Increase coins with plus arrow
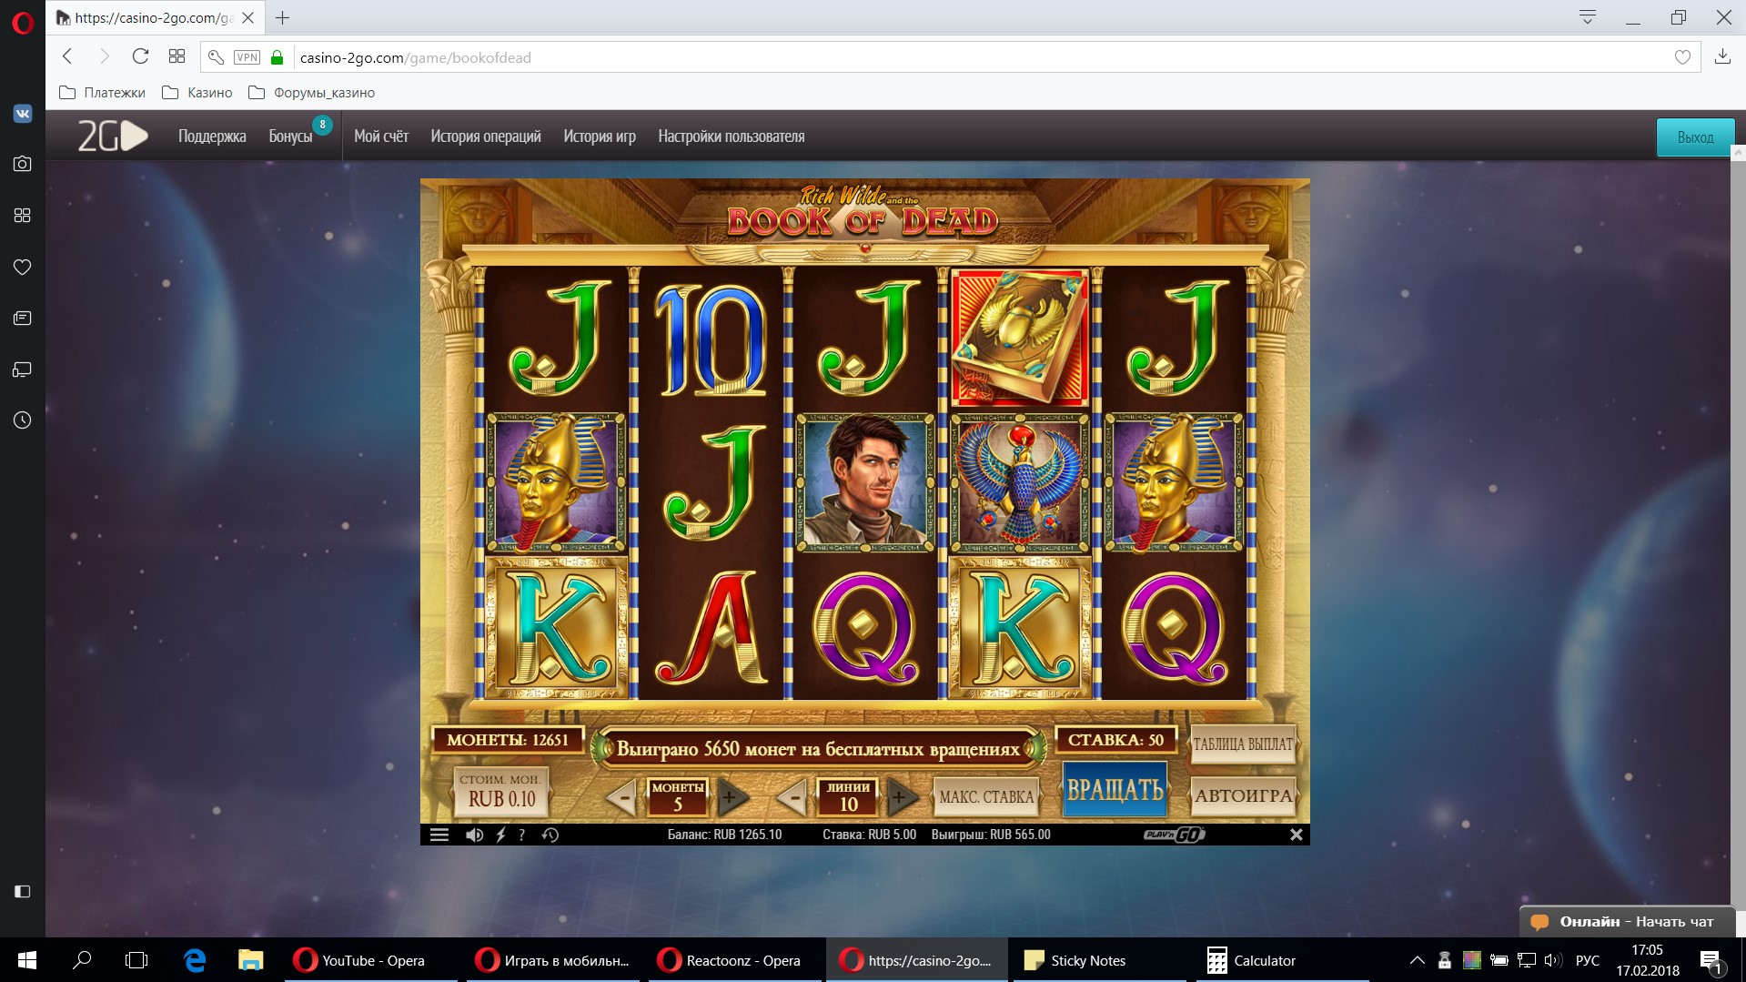 tap(731, 798)
